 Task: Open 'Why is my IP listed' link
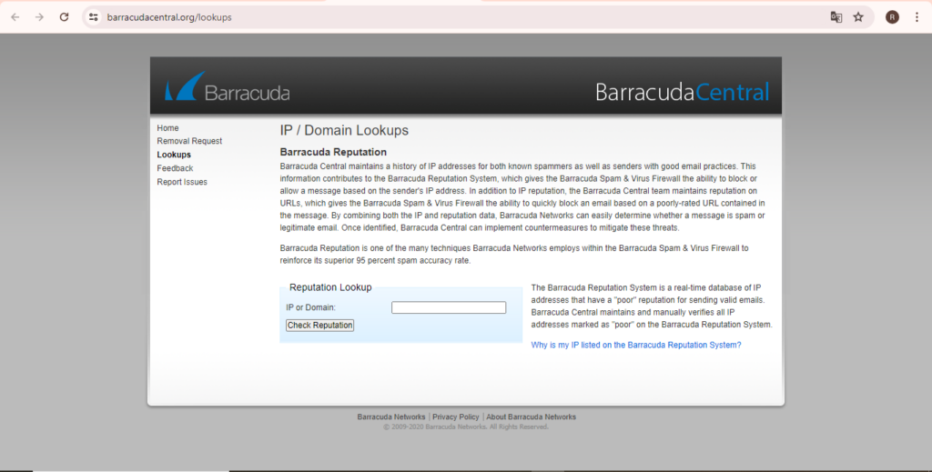636,345
